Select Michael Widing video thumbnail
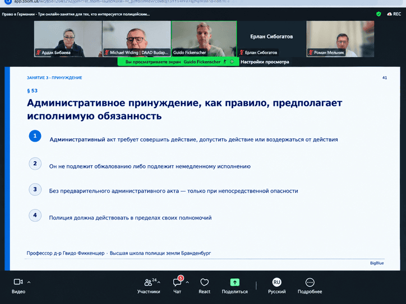Viewport: 406px width, 304px height. 136,39
